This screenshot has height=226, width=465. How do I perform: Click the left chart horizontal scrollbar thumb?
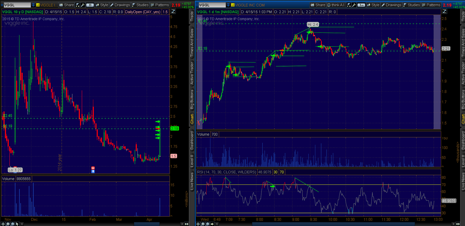pos(147,224)
